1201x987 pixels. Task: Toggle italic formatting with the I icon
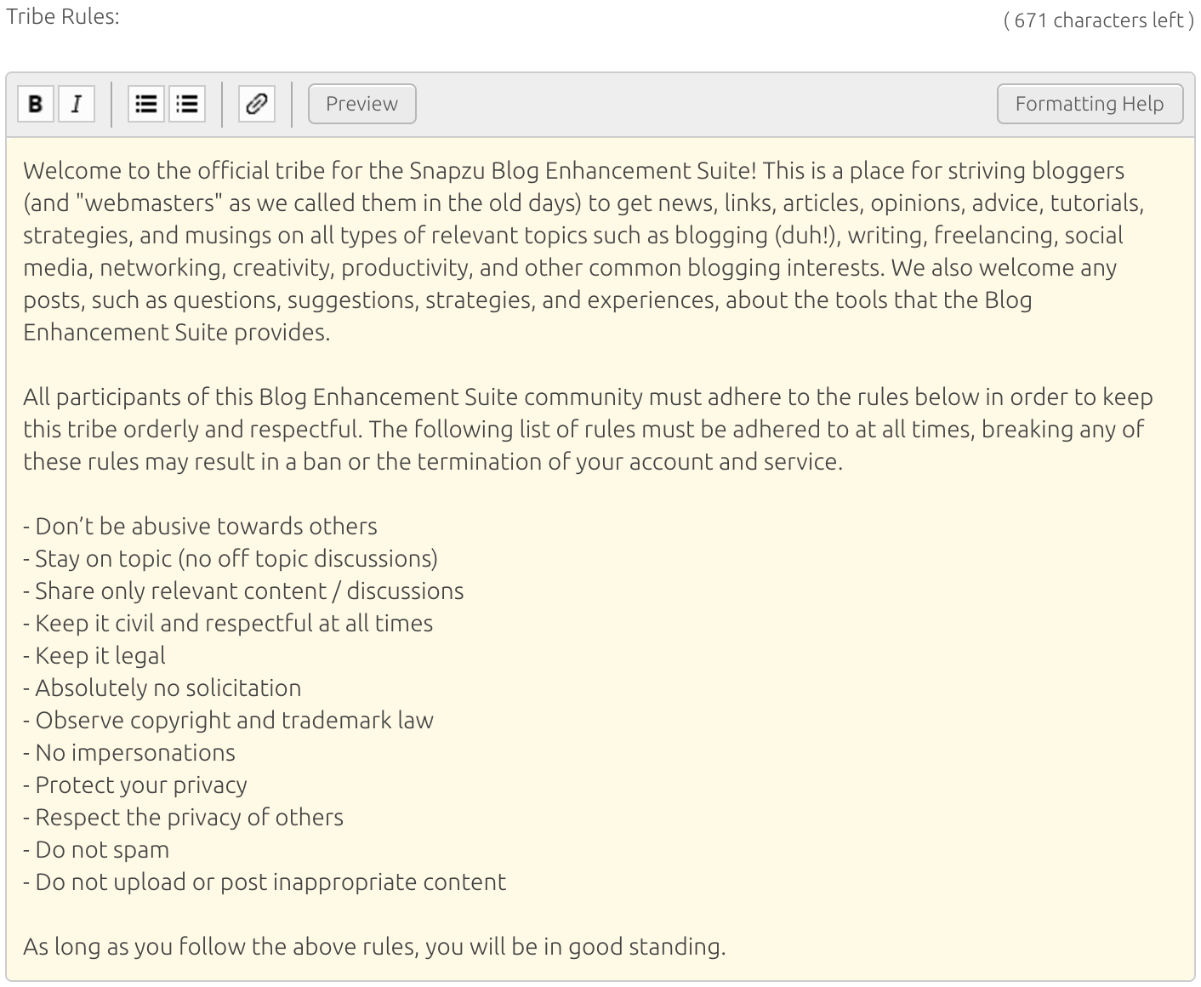click(77, 104)
